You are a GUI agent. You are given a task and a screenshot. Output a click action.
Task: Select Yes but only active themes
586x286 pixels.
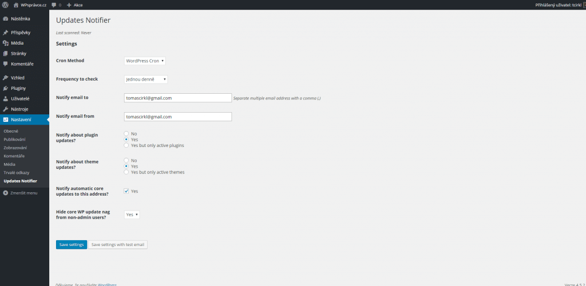tap(126, 172)
